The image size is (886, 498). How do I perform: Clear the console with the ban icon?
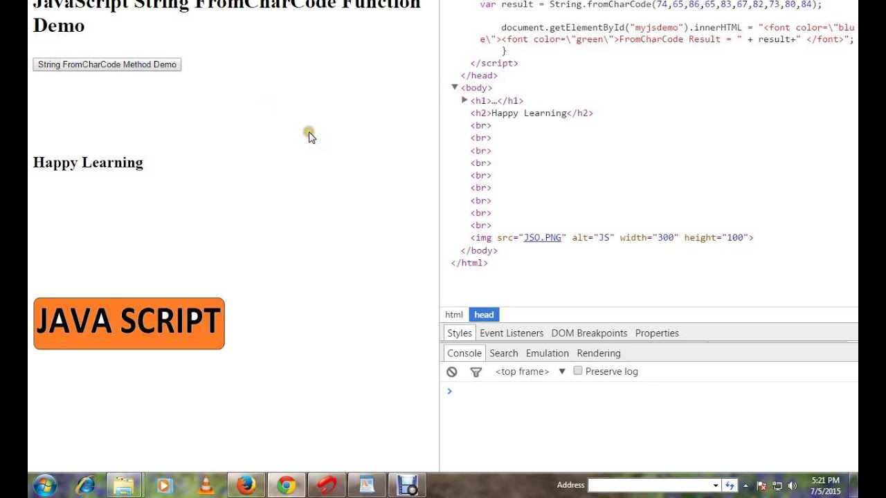point(452,372)
